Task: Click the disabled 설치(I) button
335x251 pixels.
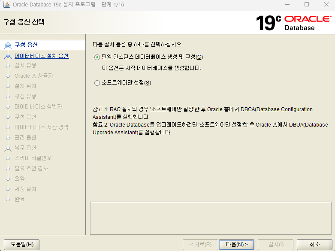Action: 276,245
